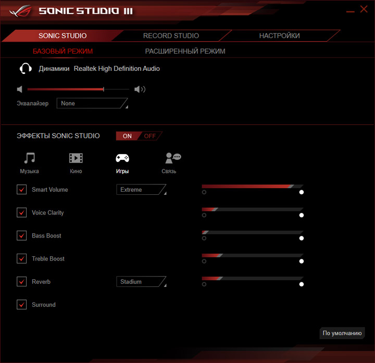
Task: Click the loud speaker volume icon
Action: coord(140,89)
